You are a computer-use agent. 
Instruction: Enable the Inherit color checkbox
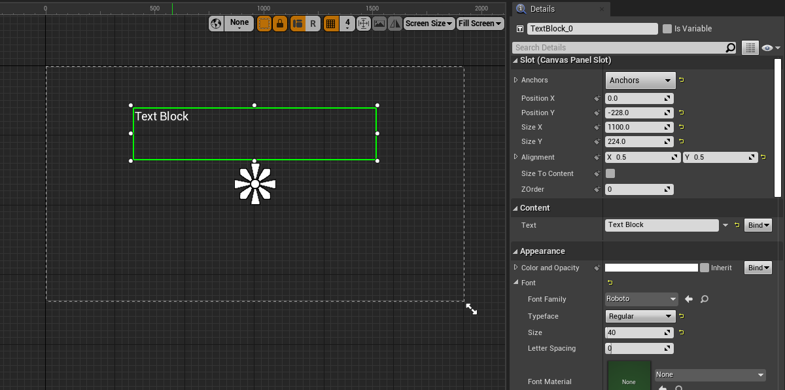[x=705, y=268]
